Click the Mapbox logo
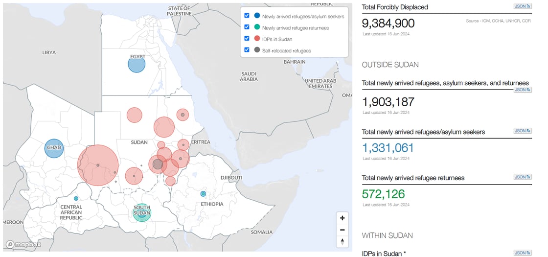Viewport: 548px width, 257px height. pyautogui.click(x=23, y=244)
